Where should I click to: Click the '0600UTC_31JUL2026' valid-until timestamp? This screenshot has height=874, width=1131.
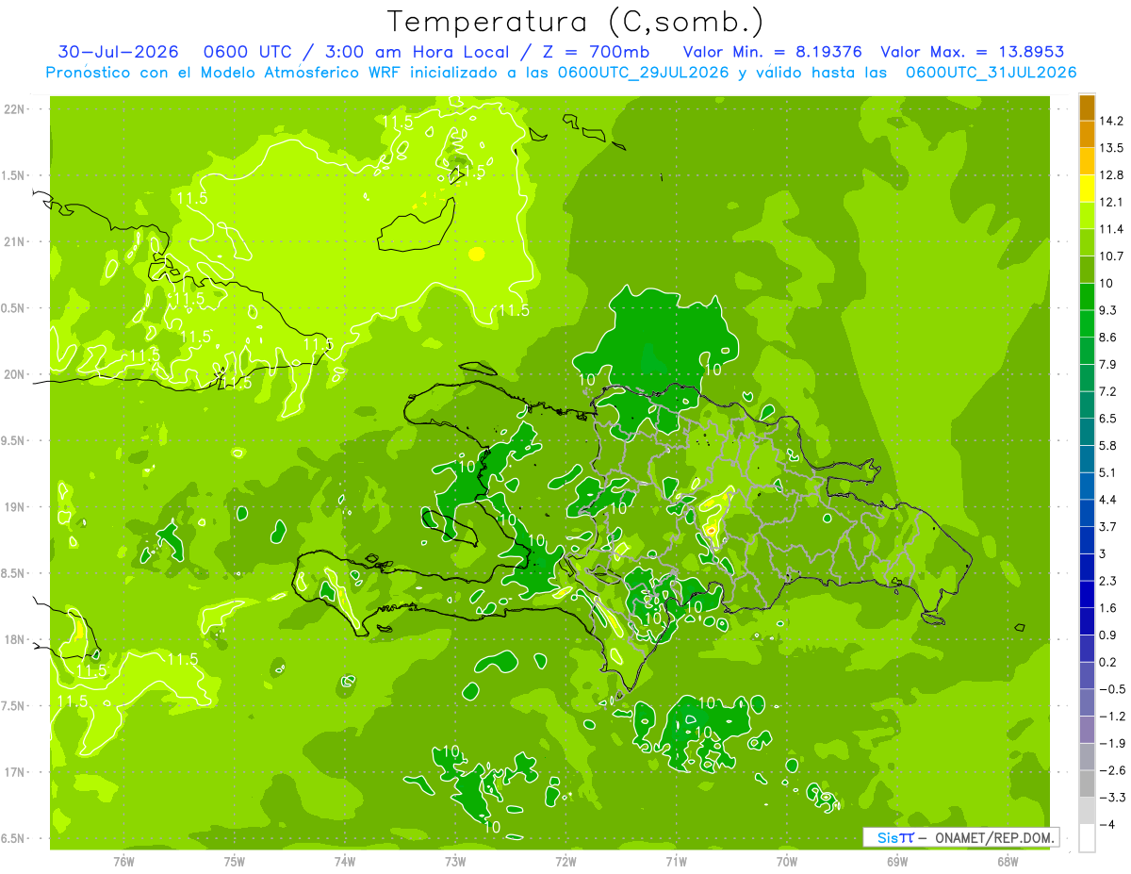991,72
